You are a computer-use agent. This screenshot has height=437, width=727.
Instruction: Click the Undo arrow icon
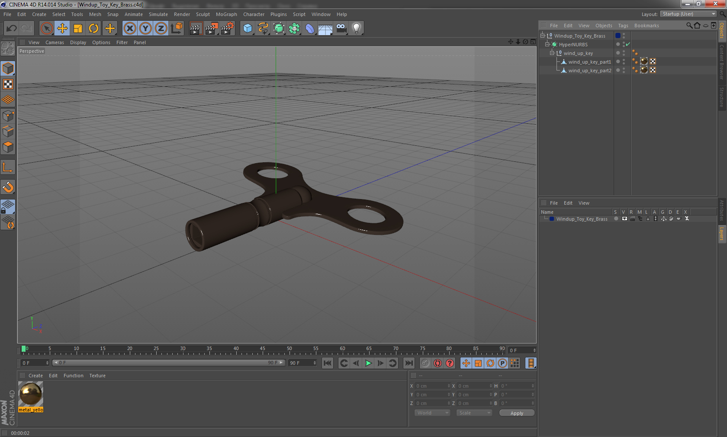pos(12,29)
